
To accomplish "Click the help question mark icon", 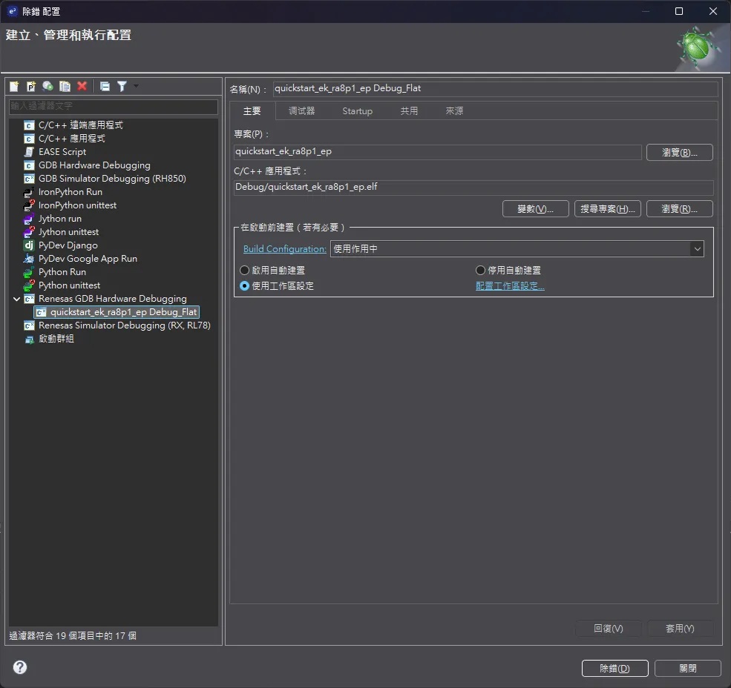I will coord(20,667).
